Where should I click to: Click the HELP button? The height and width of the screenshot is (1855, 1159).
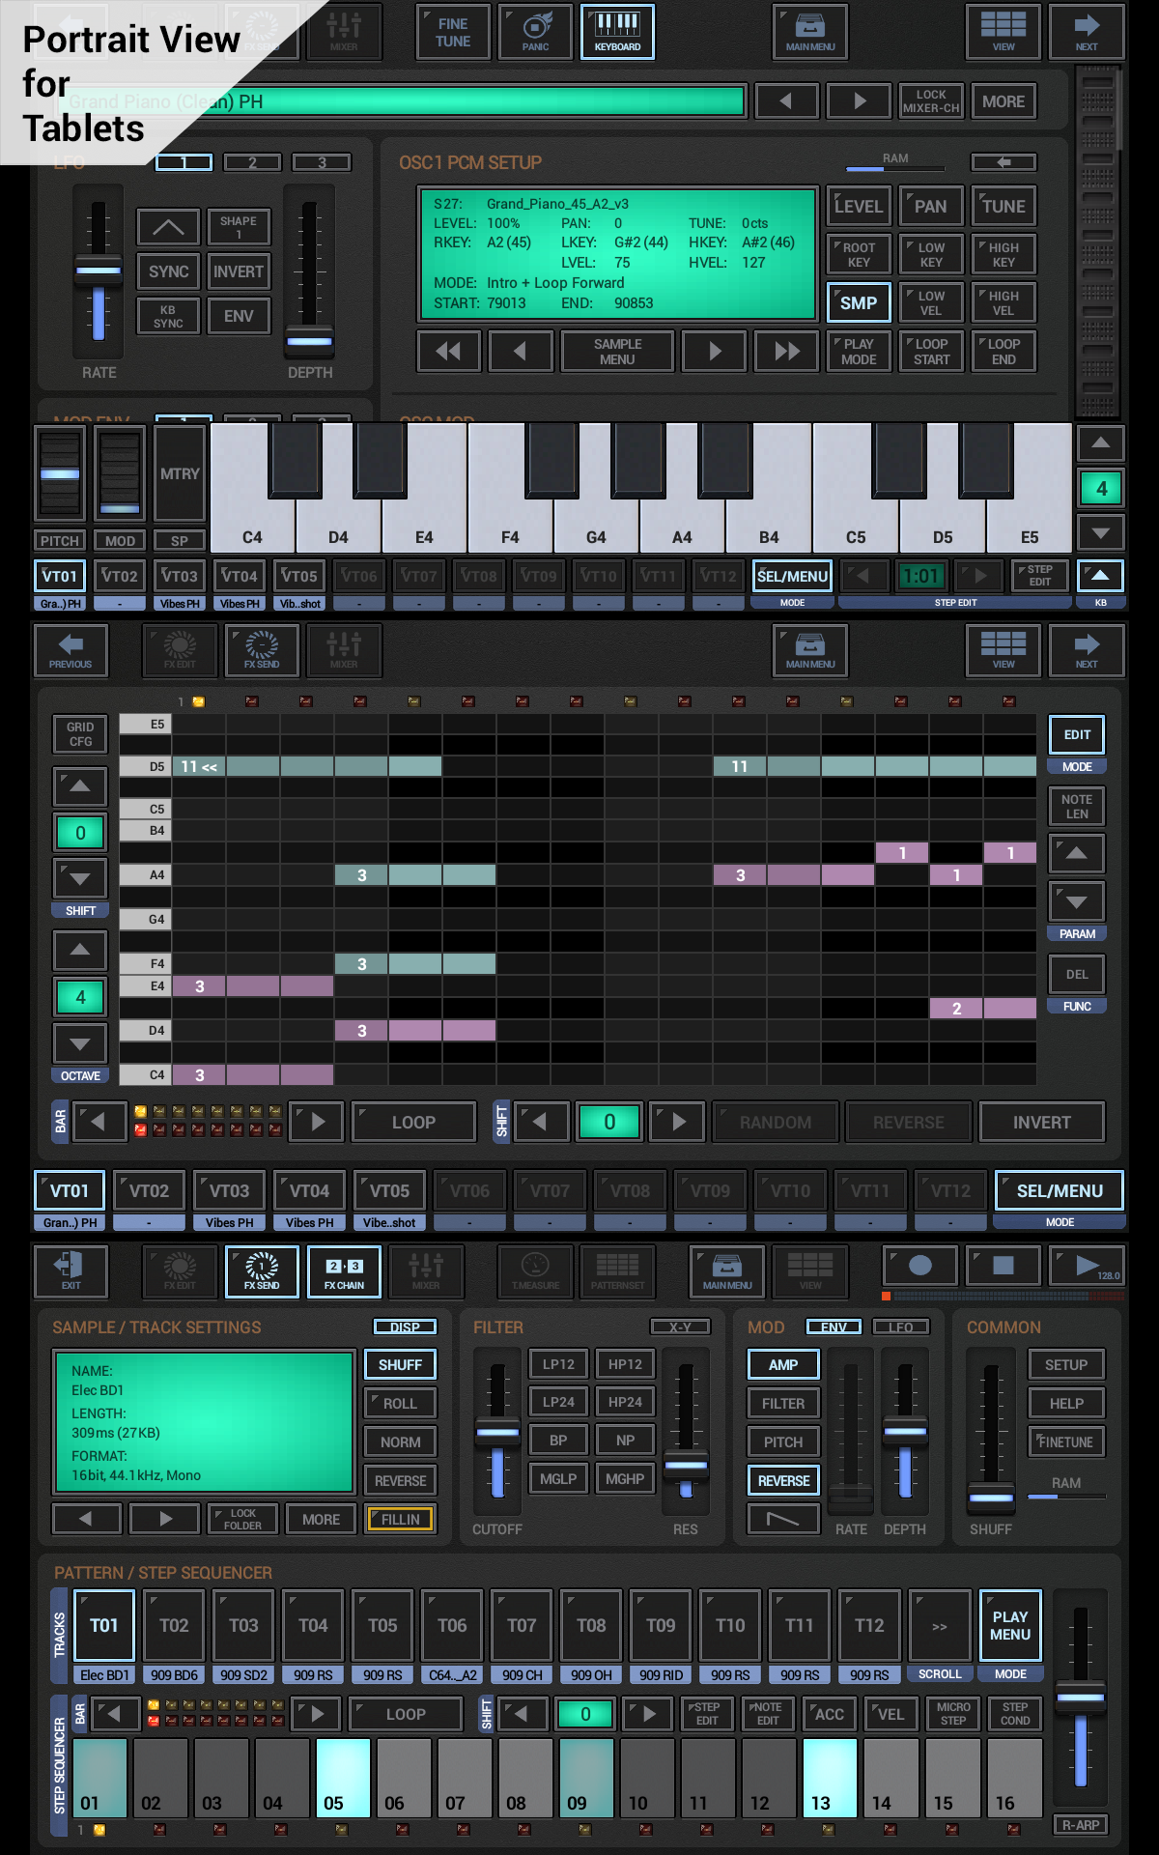tap(1065, 1403)
